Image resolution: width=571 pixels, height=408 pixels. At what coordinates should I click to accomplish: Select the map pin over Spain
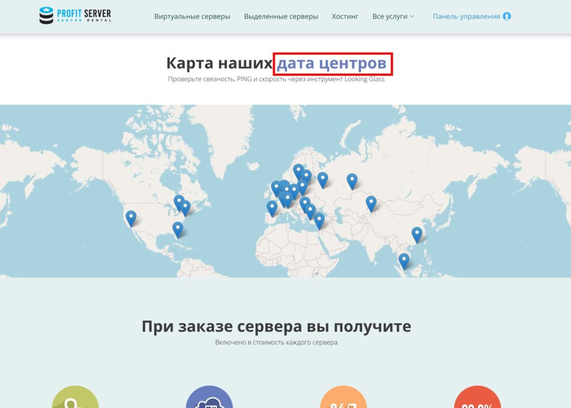272,209
